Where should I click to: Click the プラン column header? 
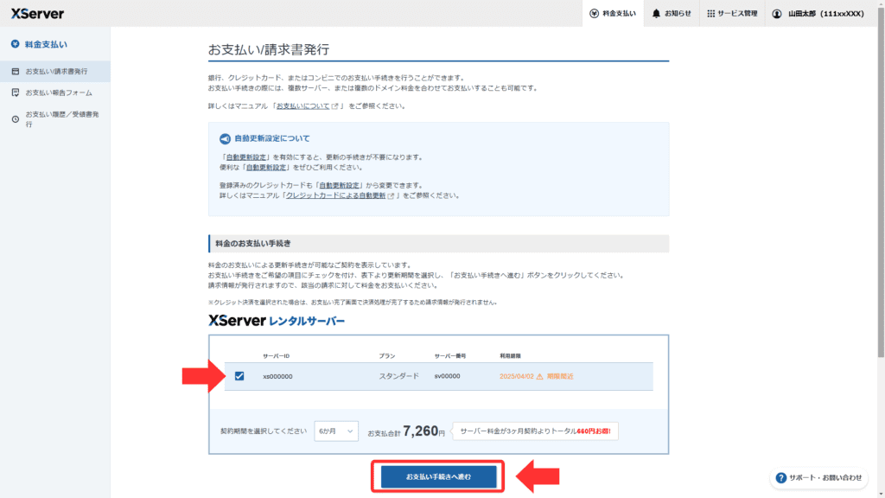click(x=386, y=356)
